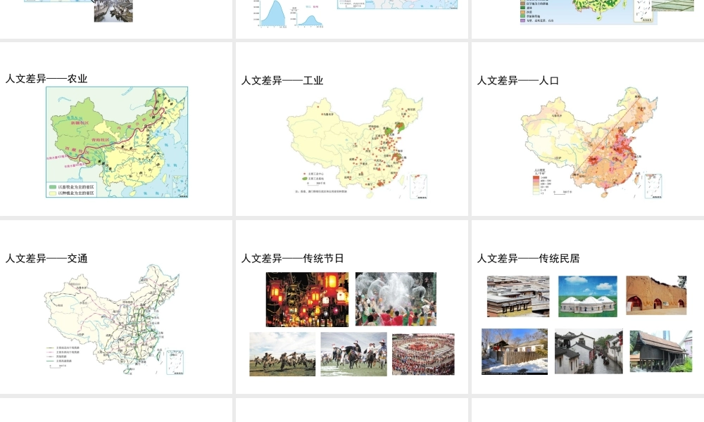The height and width of the screenshot is (422, 704).
Task: Click the transportation railway map image
Action: 115,320
